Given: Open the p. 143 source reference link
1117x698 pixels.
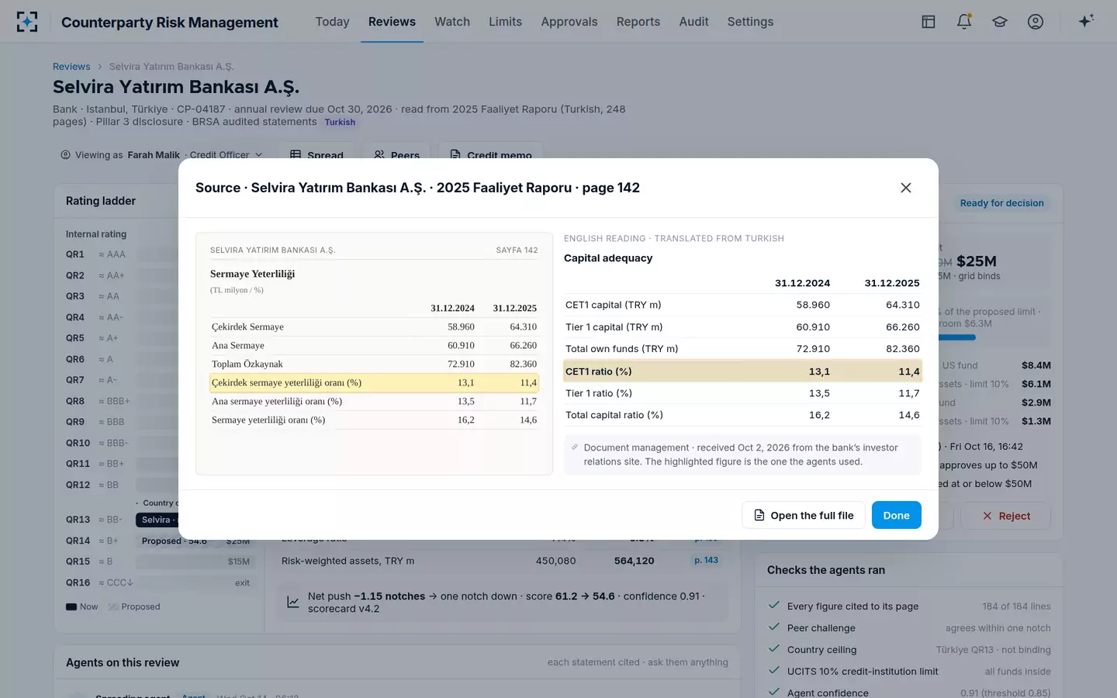Looking at the screenshot, I should (x=706, y=560).
